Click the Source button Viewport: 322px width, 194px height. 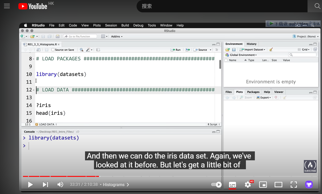click(x=201, y=50)
